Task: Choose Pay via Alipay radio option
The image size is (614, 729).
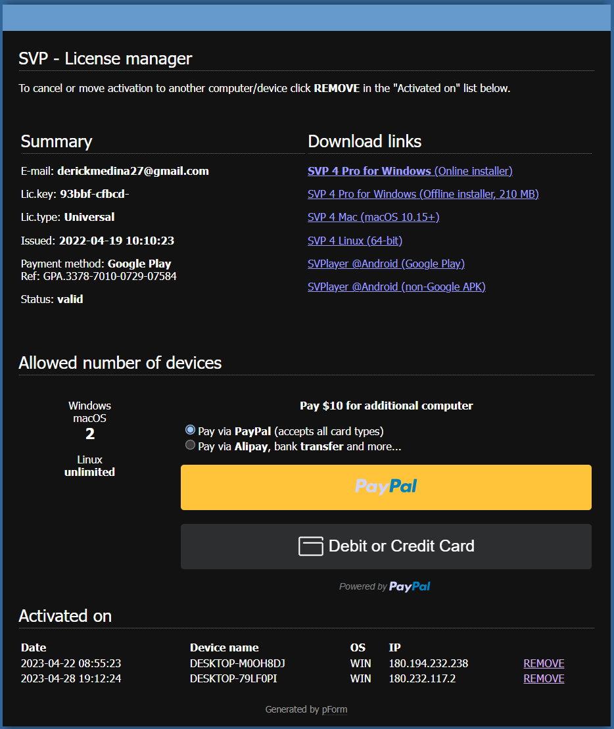Action: [x=191, y=445]
